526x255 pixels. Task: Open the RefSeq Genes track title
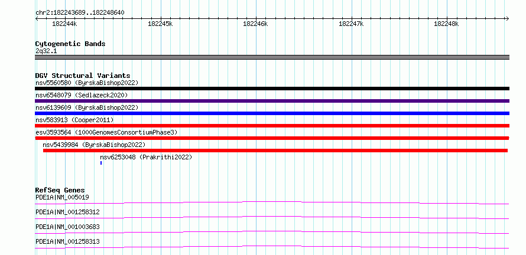coord(60,190)
